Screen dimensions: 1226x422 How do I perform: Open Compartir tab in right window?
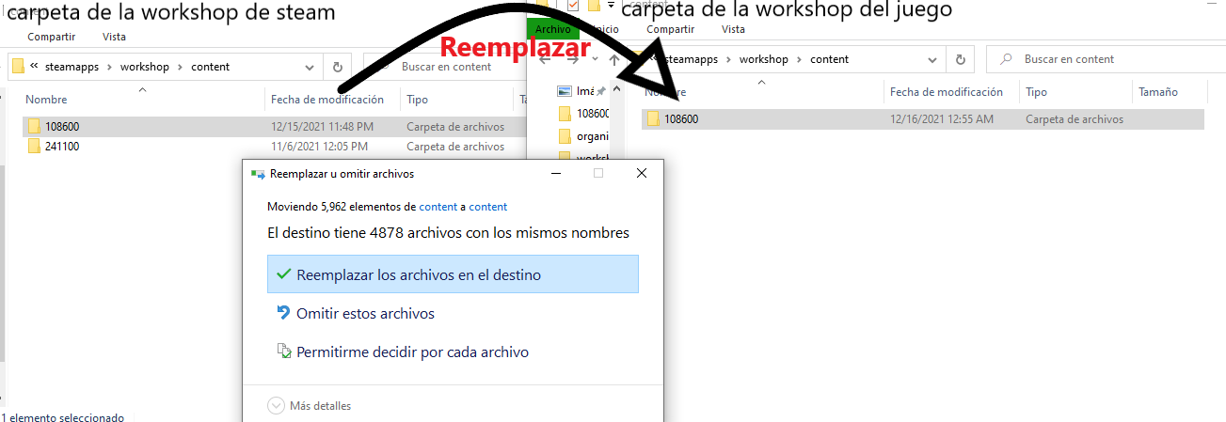pyautogui.click(x=671, y=29)
